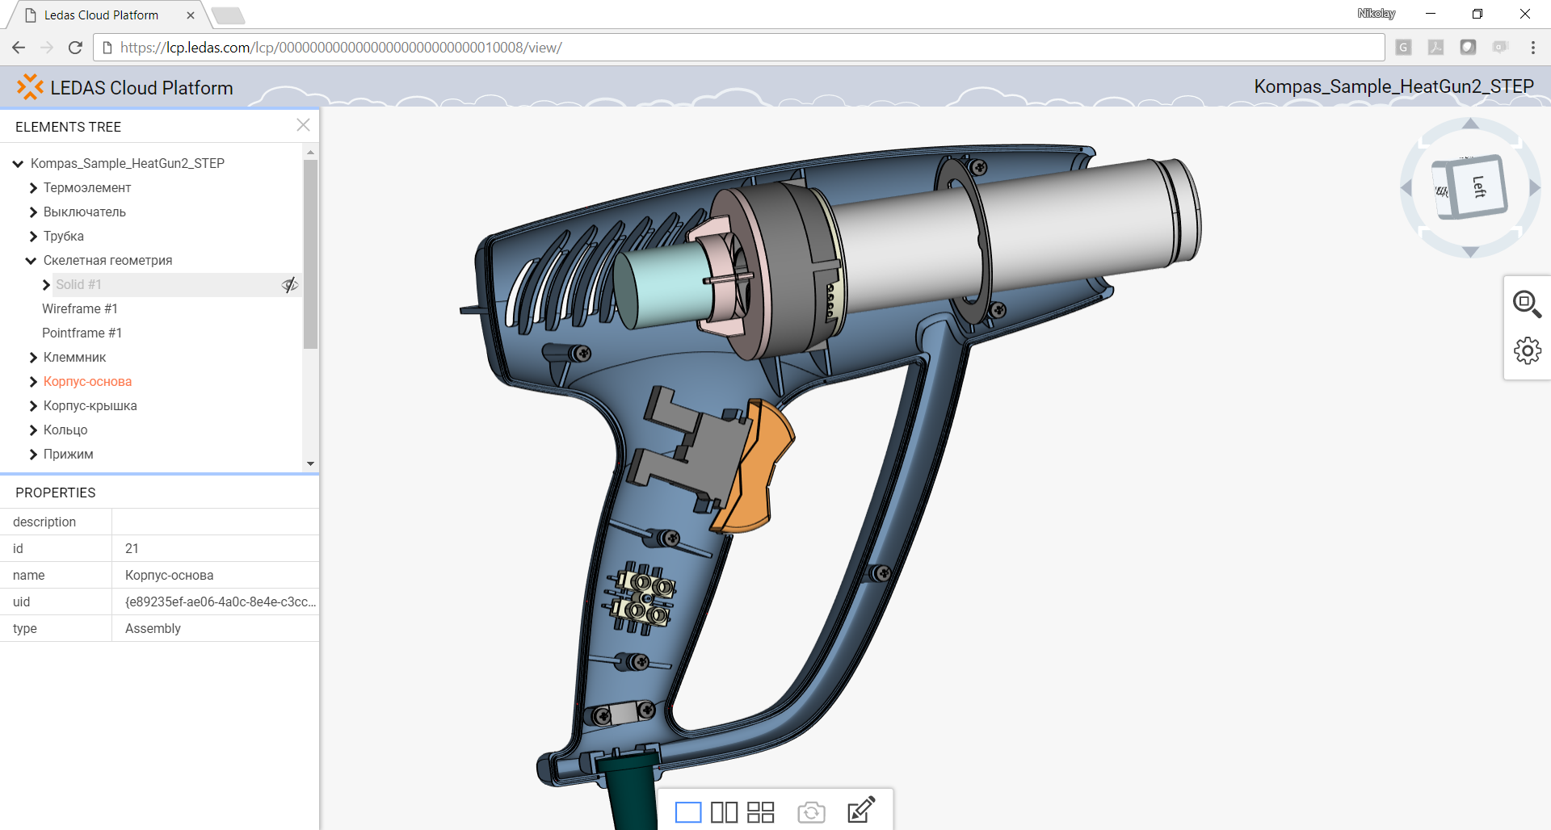
Task: Click the empty description value field
Action: (x=215, y=522)
